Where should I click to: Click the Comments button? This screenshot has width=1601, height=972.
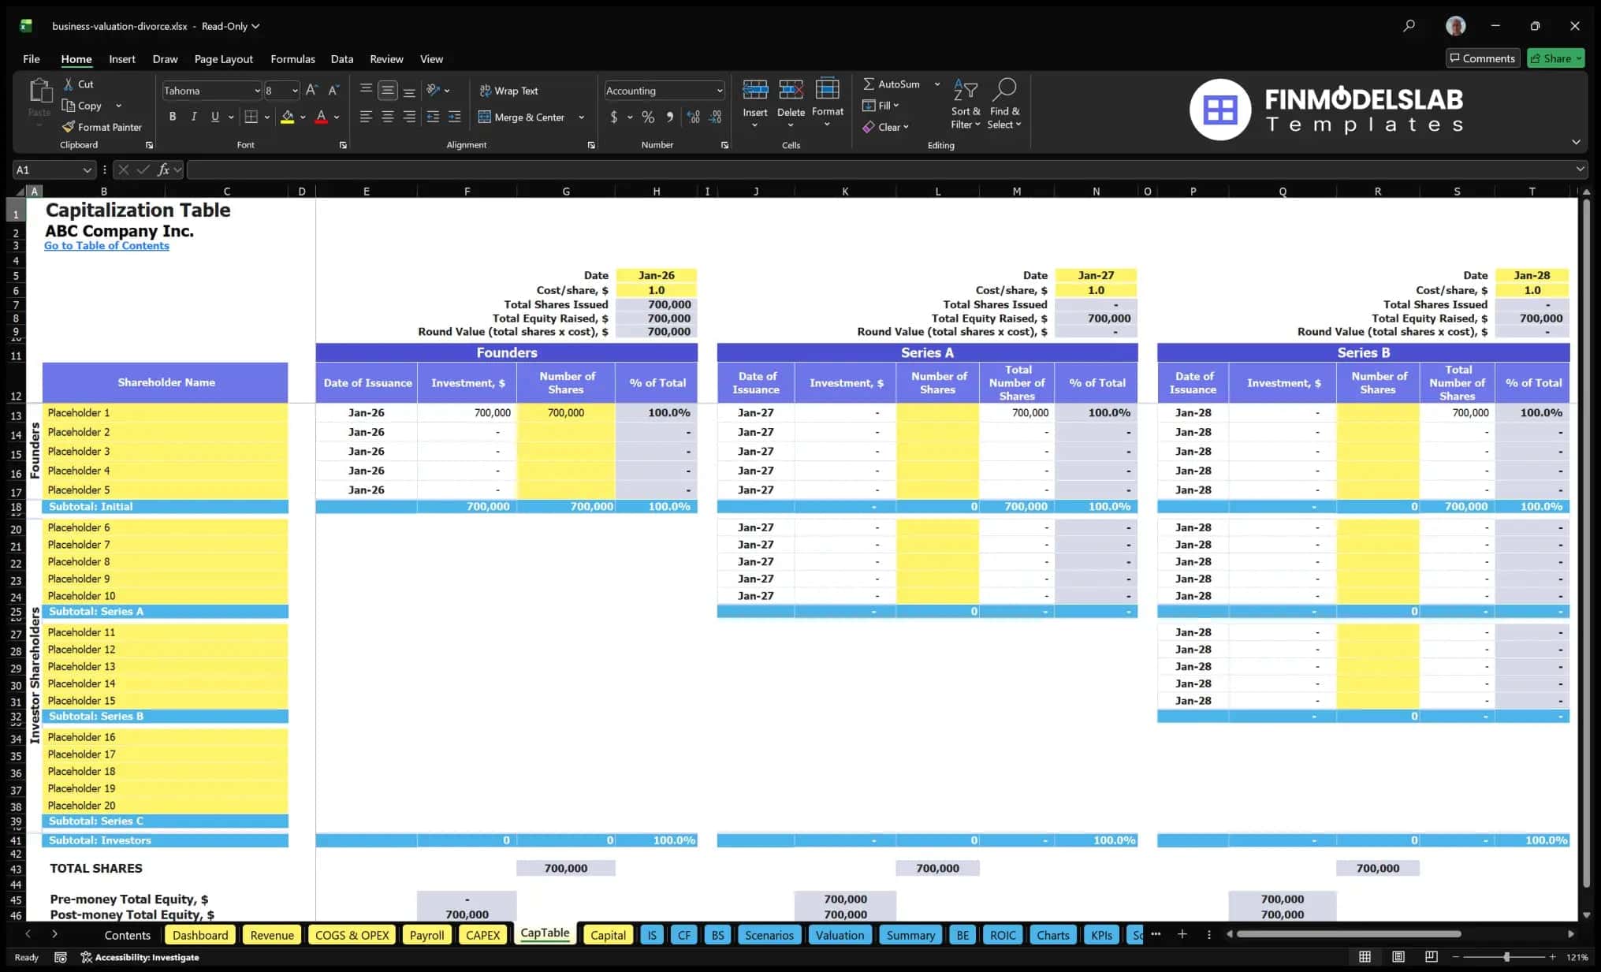pos(1482,58)
